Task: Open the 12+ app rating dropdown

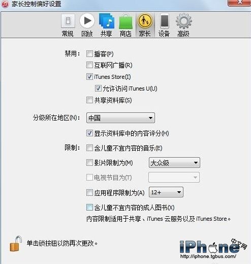Action: pos(166,192)
